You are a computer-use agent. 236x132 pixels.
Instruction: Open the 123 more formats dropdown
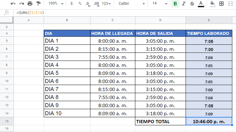pos(106,4)
